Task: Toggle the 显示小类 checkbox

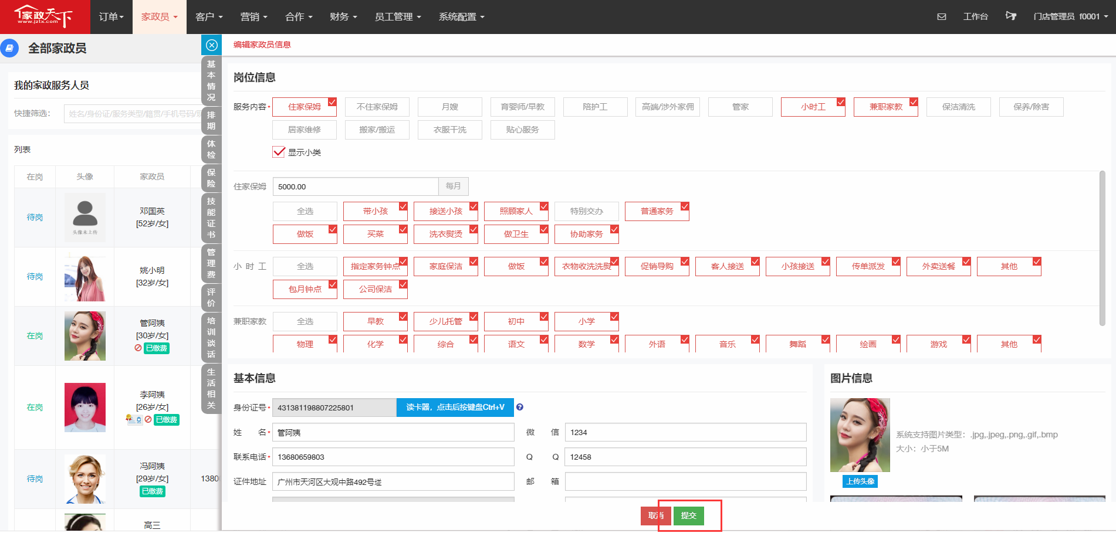Action: [279, 152]
